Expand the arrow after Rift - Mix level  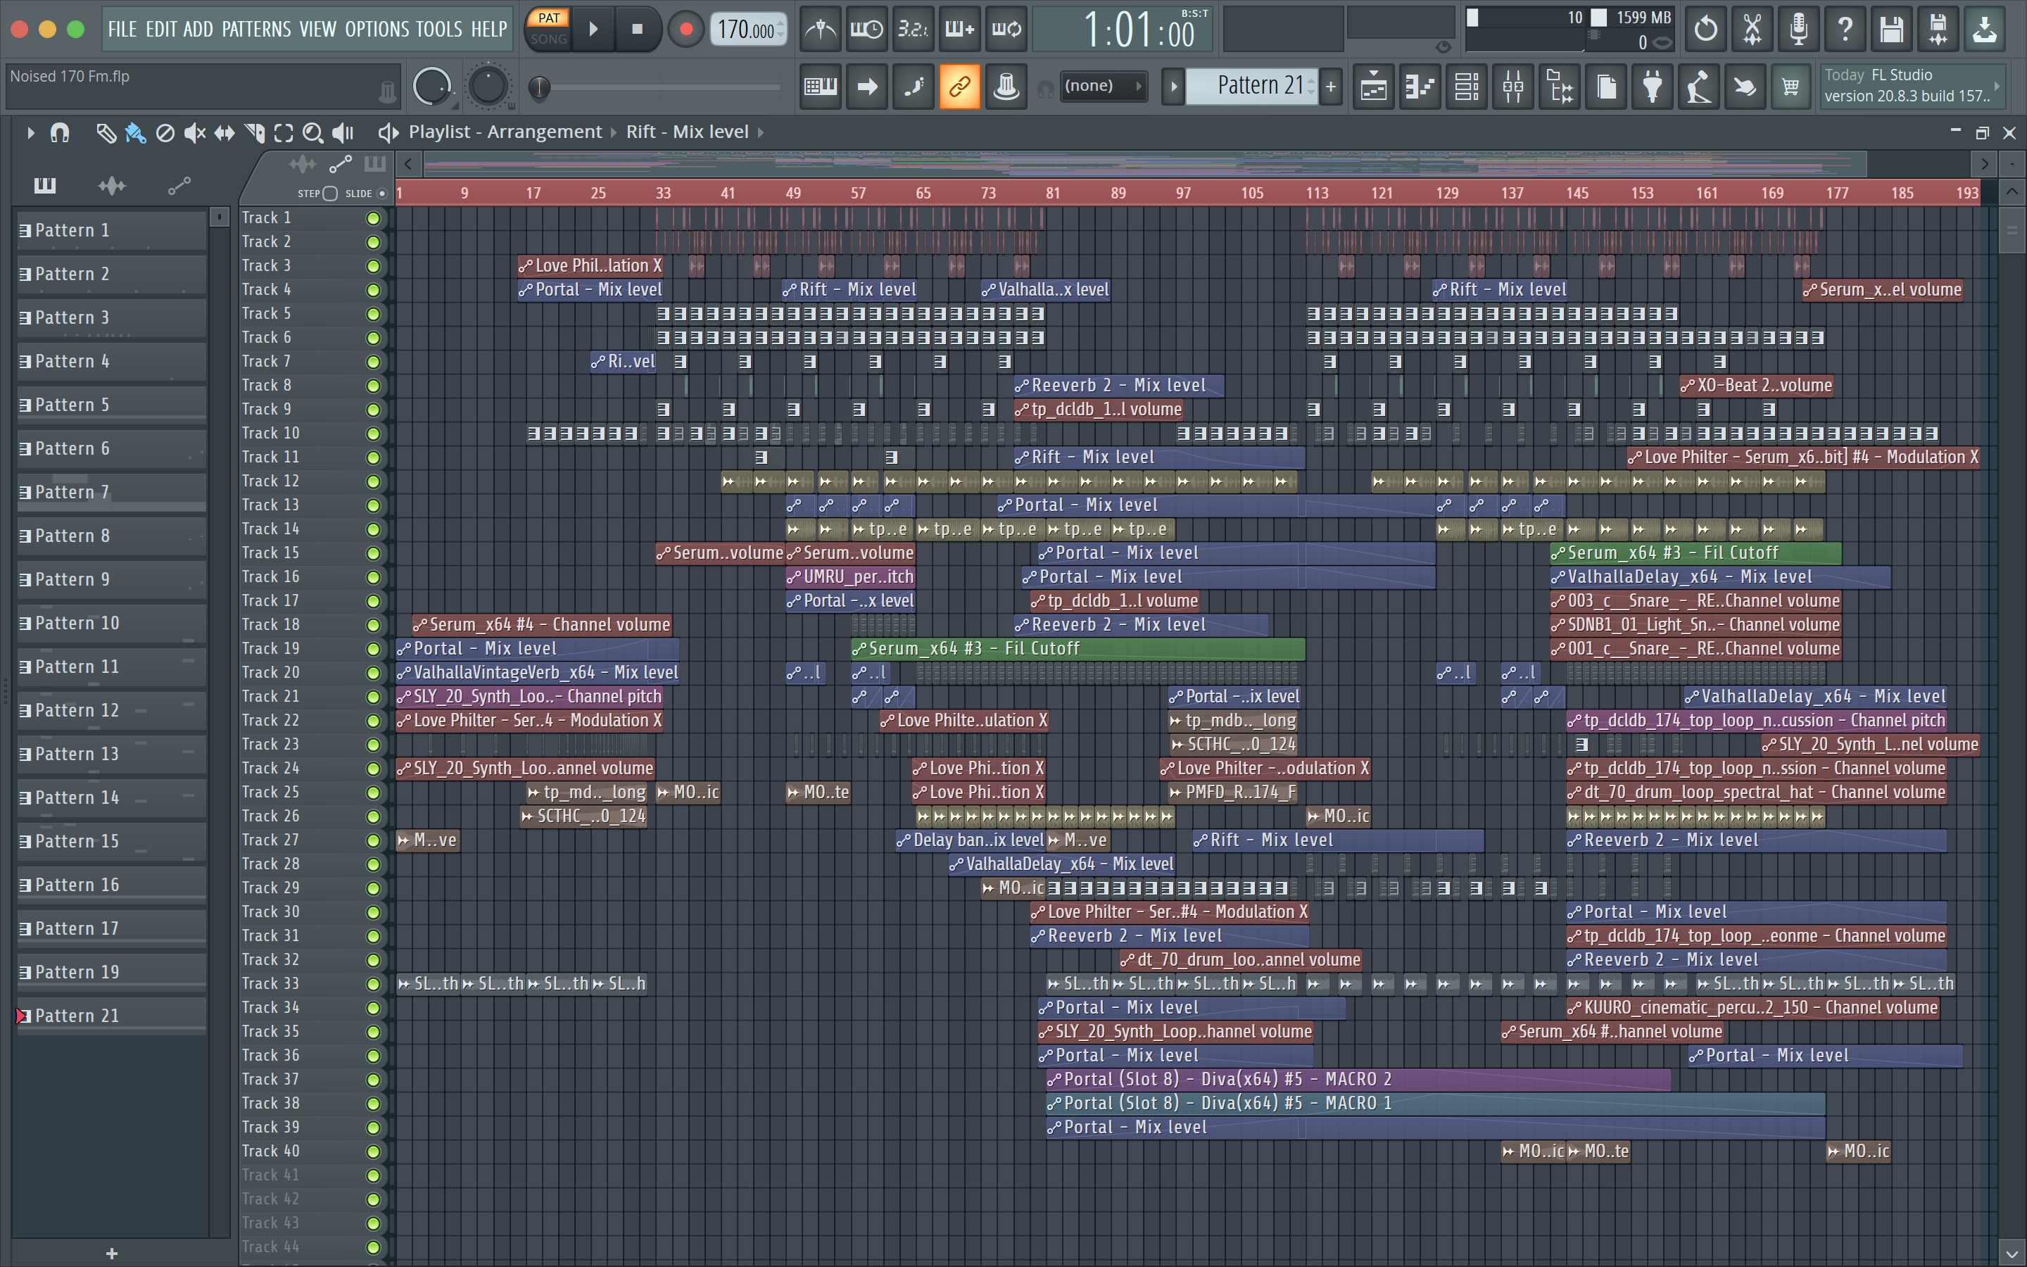[x=761, y=132]
